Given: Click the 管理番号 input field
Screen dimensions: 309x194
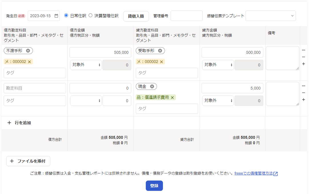Looking at the screenshot, I should click(x=187, y=16).
